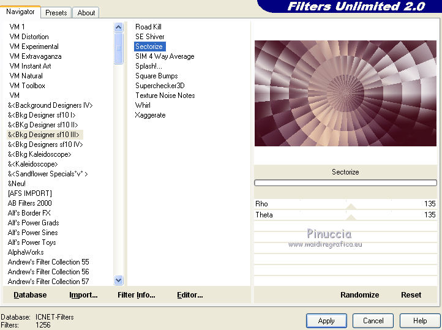Select [AFS IMPORT] category
Image resolution: width=442 pixels, height=330 pixels.
[x=30, y=193]
